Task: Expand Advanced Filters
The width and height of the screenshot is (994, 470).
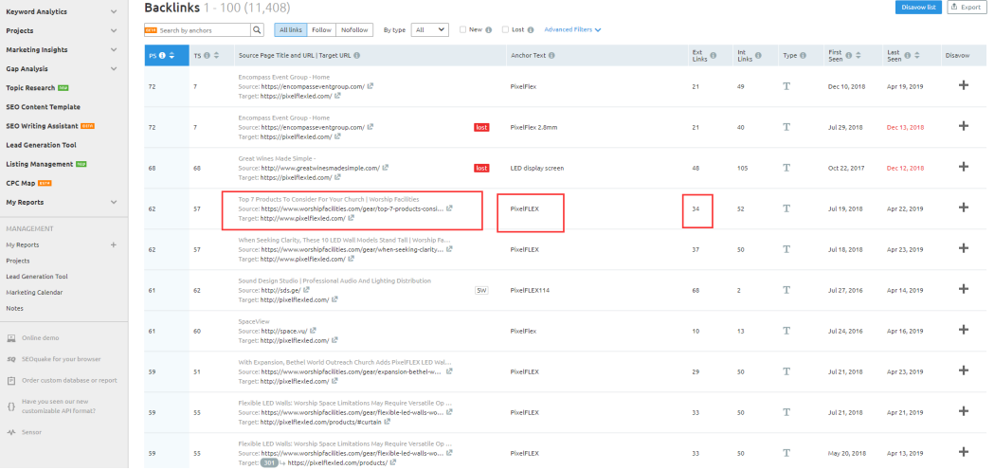Action: click(x=572, y=30)
